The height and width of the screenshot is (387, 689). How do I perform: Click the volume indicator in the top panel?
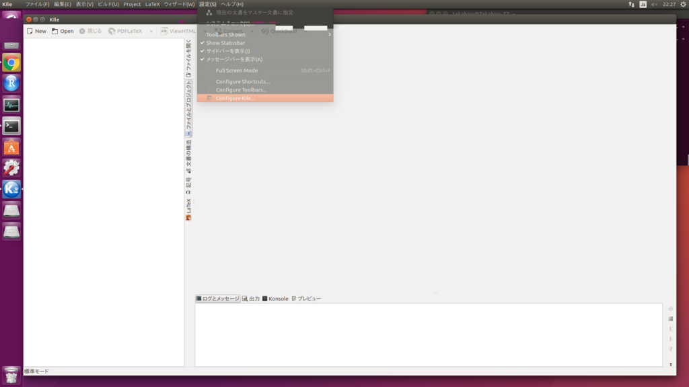click(654, 4)
